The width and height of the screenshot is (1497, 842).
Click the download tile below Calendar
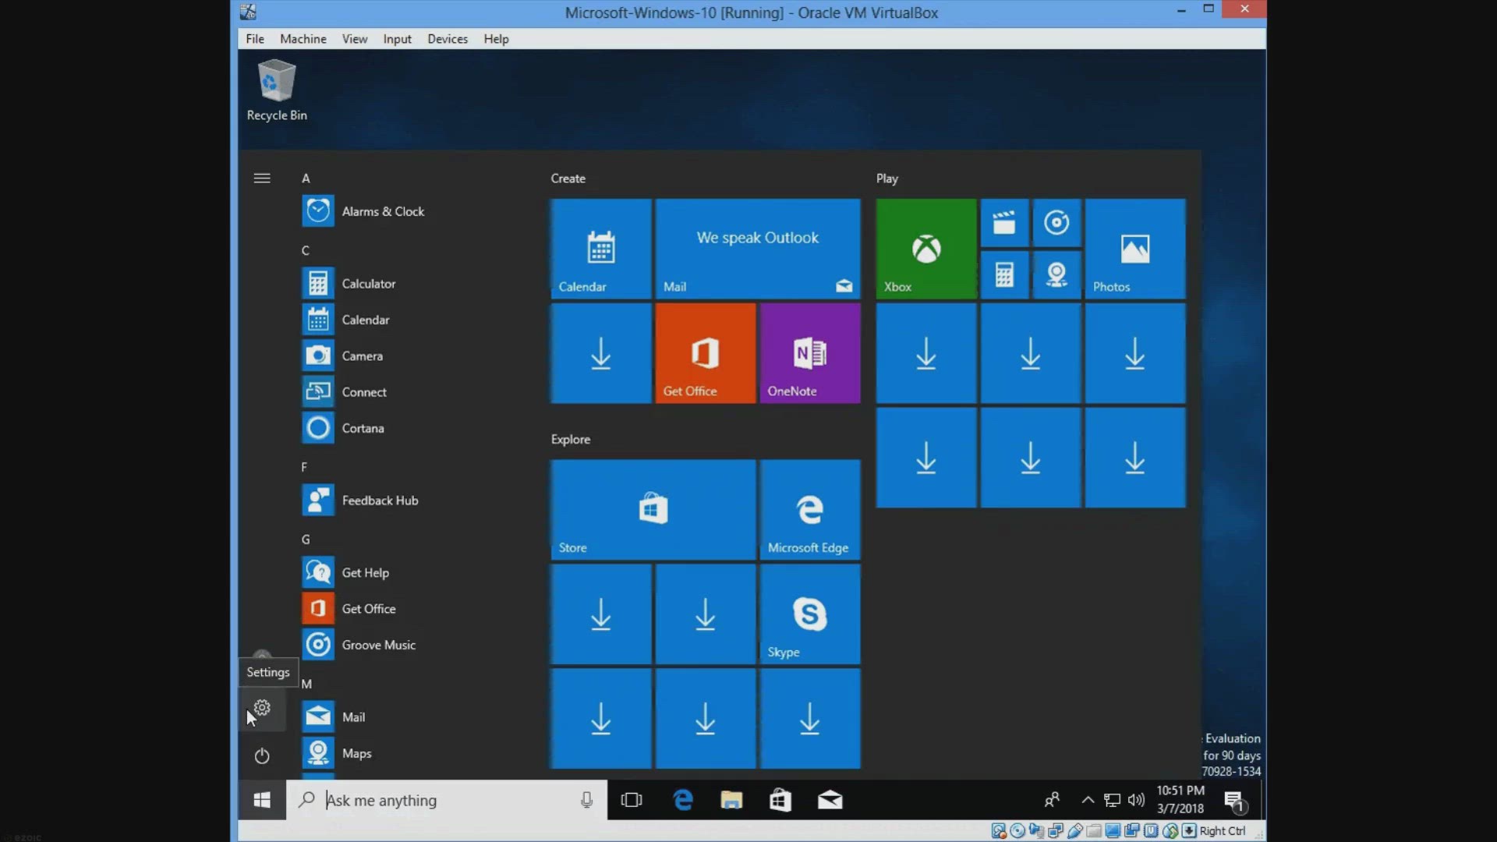tap(600, 353)
